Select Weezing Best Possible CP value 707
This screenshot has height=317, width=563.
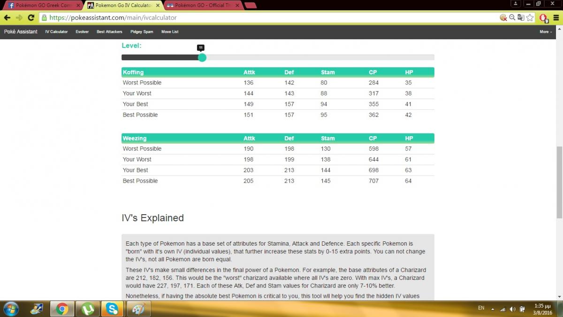coord(374,181)
